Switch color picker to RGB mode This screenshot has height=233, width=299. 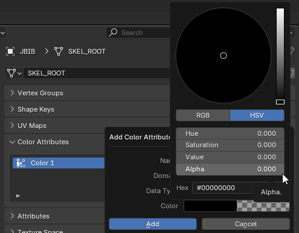point(203,115)
